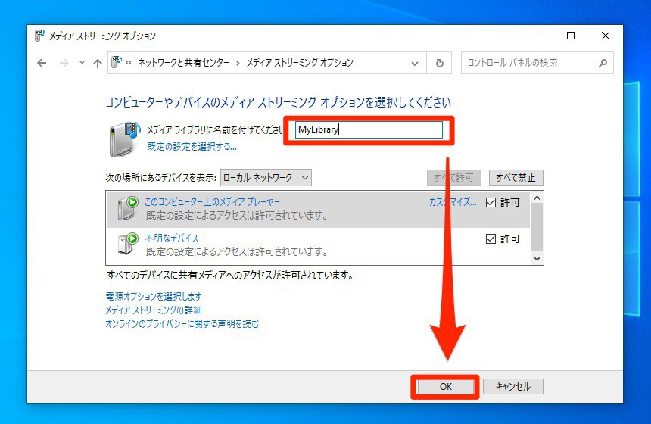The image size is (651, 424).
Task: Click the device list scrollbar thumb
Action: point(537,228)
